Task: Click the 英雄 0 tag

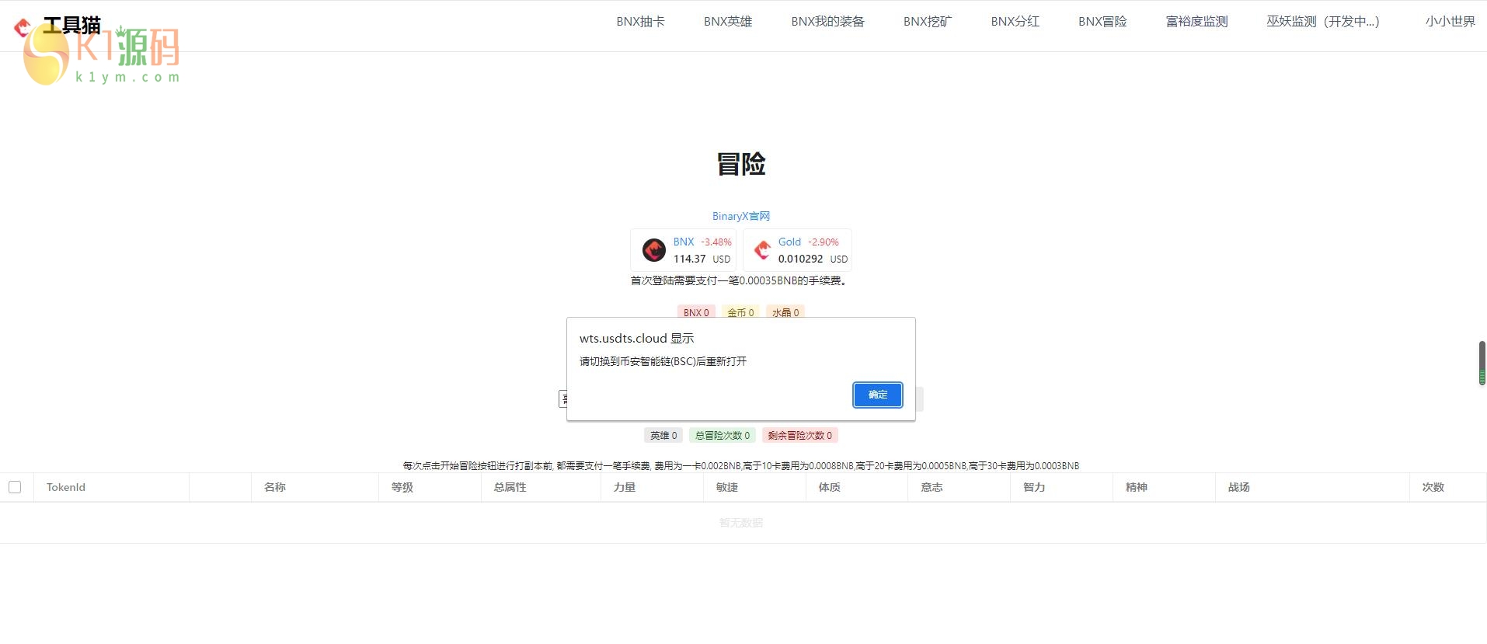Action: (663, 436)
